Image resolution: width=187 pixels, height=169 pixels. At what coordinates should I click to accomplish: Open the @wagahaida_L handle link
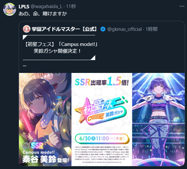tap(47, 6)
